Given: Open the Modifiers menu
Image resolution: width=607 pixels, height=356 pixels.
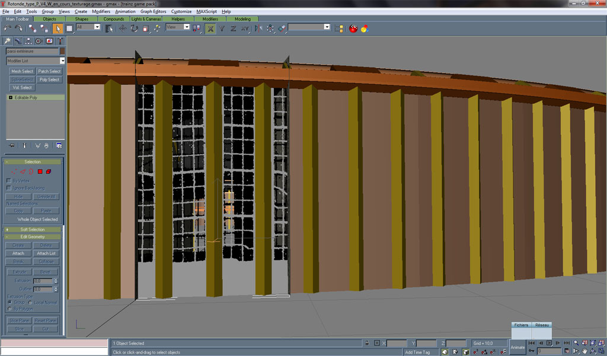Looking at the screenshot, I should click(x=101, y=11).
